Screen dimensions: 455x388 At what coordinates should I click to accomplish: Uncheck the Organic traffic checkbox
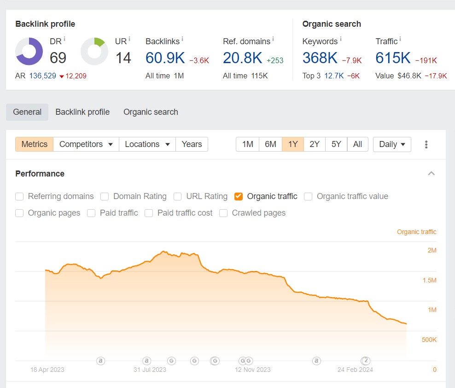click(x=239, y=197)
